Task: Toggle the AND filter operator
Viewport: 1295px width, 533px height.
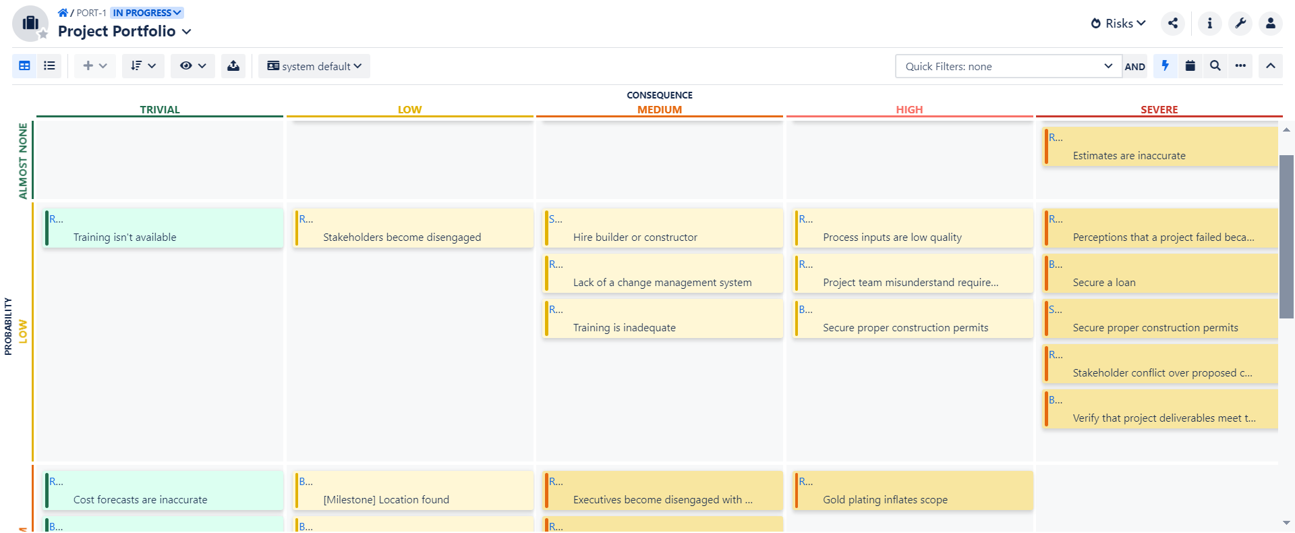Action: click(1134, 67)
